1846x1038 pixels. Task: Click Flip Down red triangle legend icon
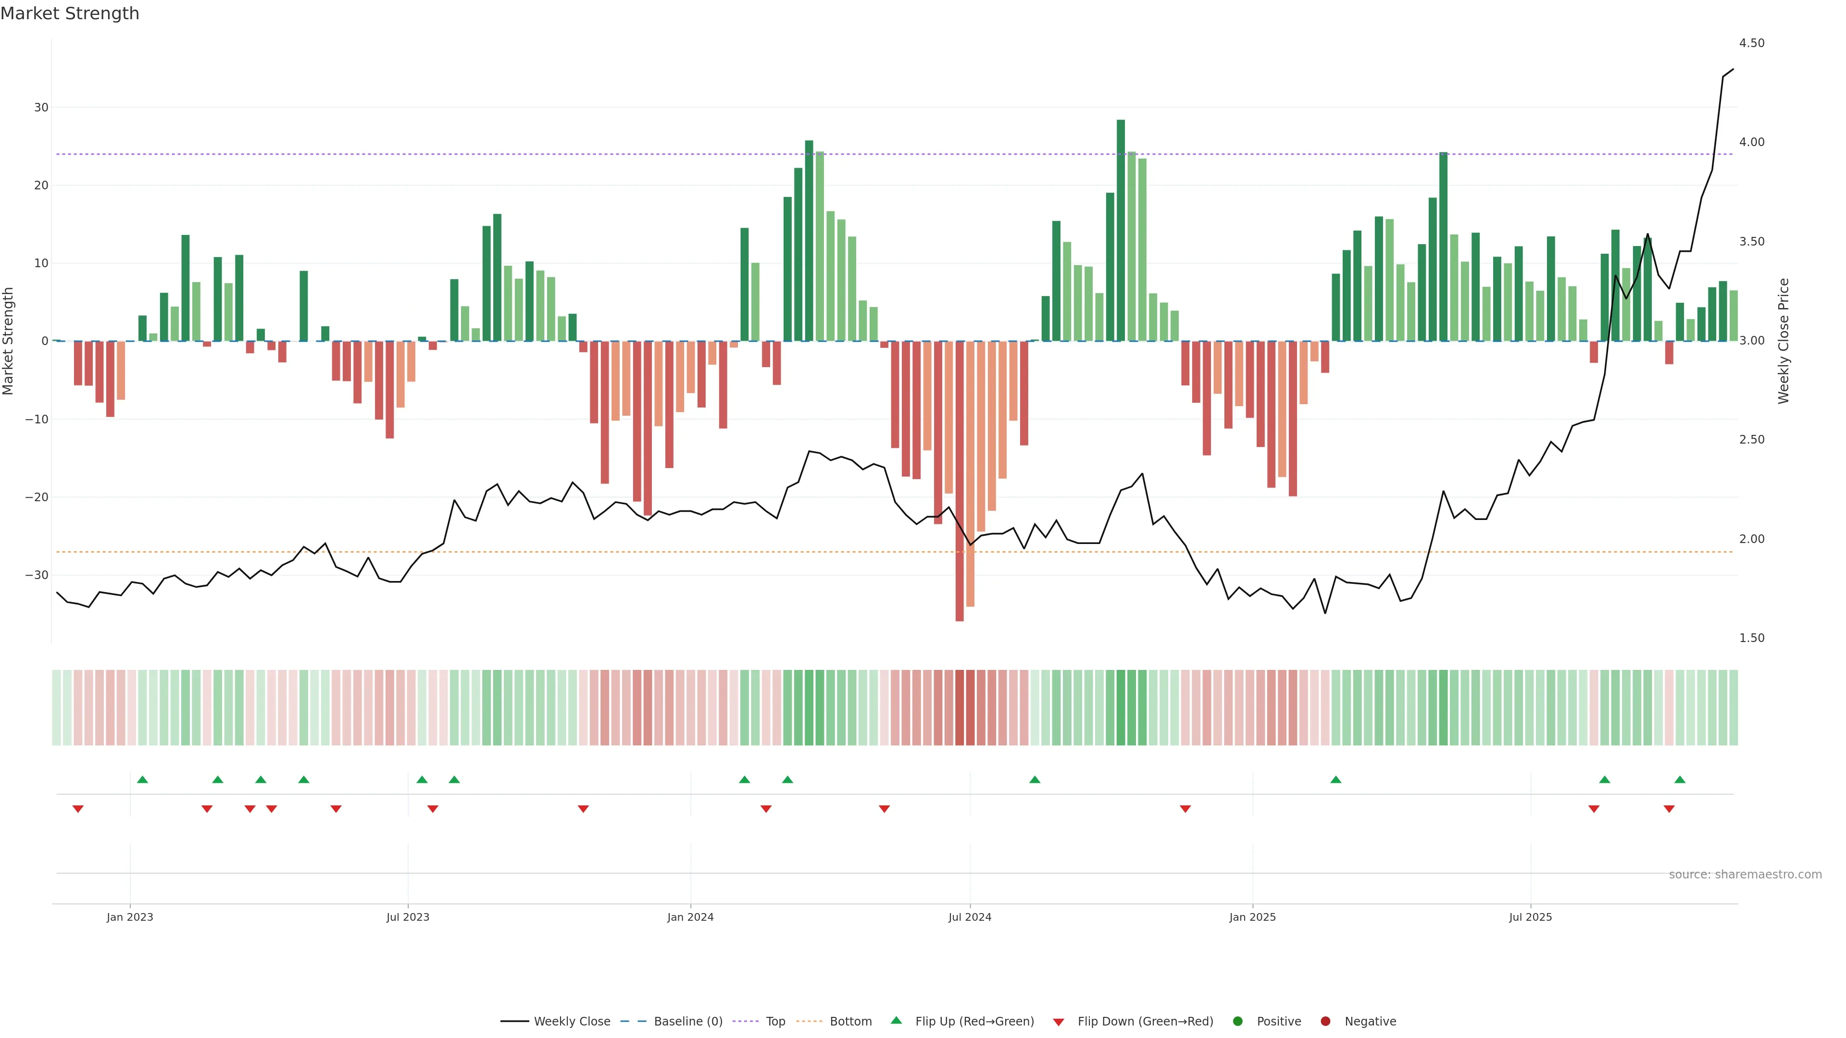pos(1059,1022)
